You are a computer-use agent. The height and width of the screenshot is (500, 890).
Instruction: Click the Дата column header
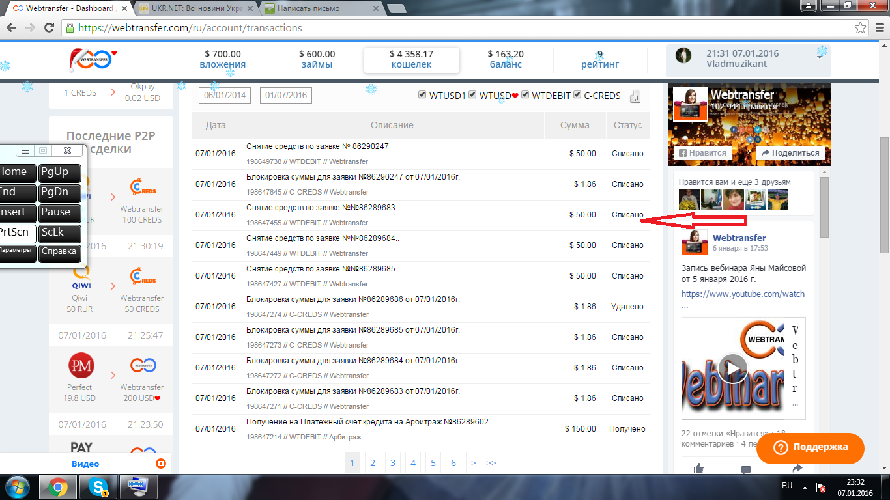tap(216, 125)
